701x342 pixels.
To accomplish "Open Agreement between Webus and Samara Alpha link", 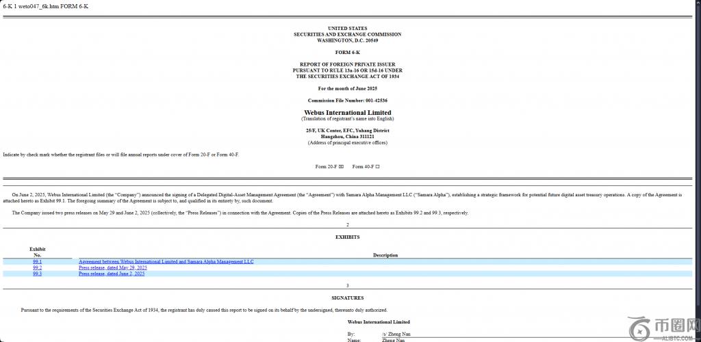I will pyautogui.click(x=166, y=262).
